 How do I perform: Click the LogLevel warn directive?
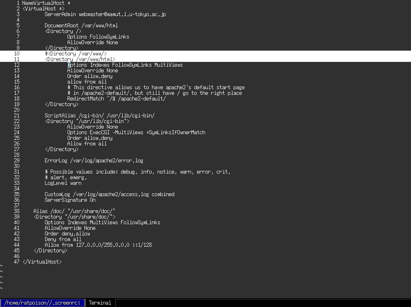[63, 183]
